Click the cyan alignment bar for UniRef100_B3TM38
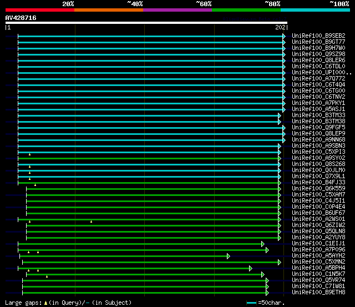This screenshot has height=307, width=355. click(148, 122)
